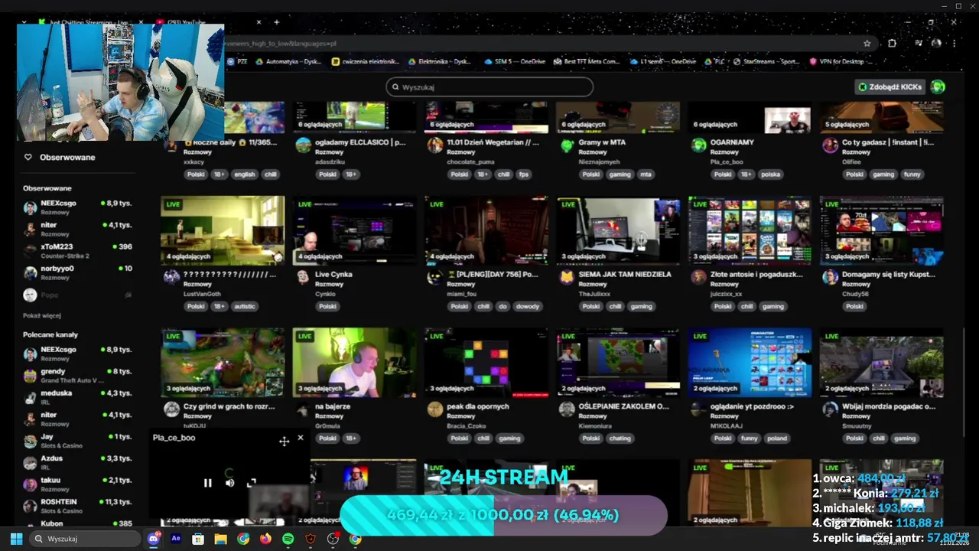This screenshot has width=979, height=551.
Task: Switch to the YouTube tab
Action: coord(207,22)
